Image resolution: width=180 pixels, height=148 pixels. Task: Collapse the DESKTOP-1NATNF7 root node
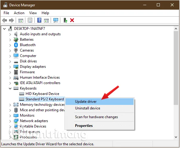point(4,29)
